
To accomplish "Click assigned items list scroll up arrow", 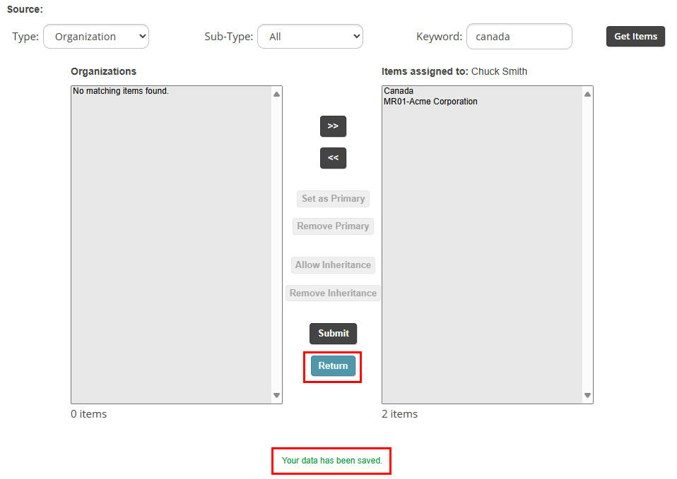I will point(588,94).
